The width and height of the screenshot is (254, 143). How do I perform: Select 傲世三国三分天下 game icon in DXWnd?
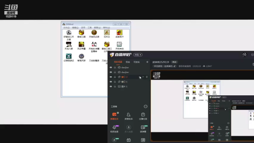pyautogui.click(x=107, y=44)
